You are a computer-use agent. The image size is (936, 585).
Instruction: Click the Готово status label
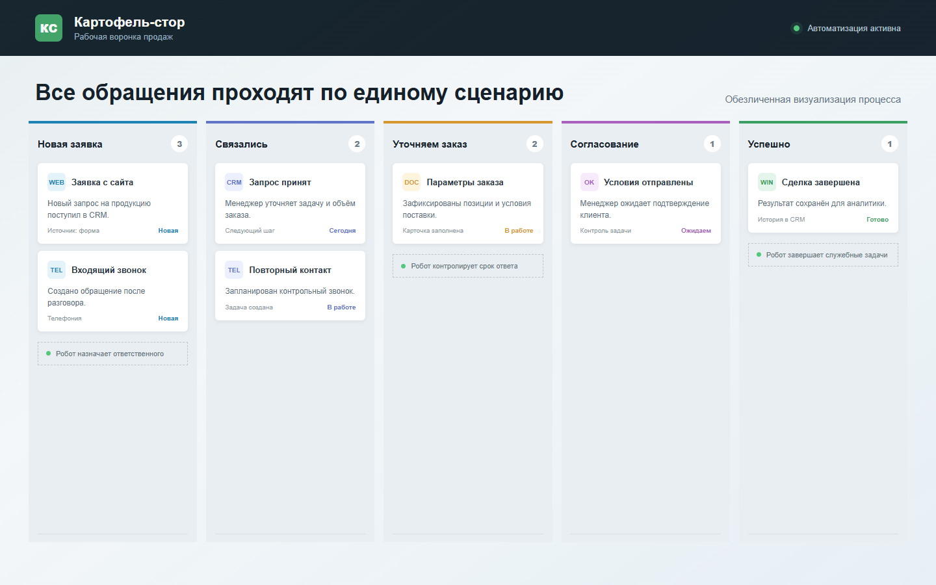[x=877, y=220]
